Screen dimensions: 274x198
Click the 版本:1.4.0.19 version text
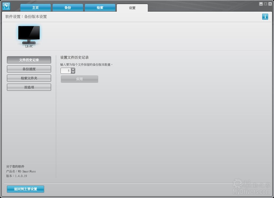tap(17, 176)
